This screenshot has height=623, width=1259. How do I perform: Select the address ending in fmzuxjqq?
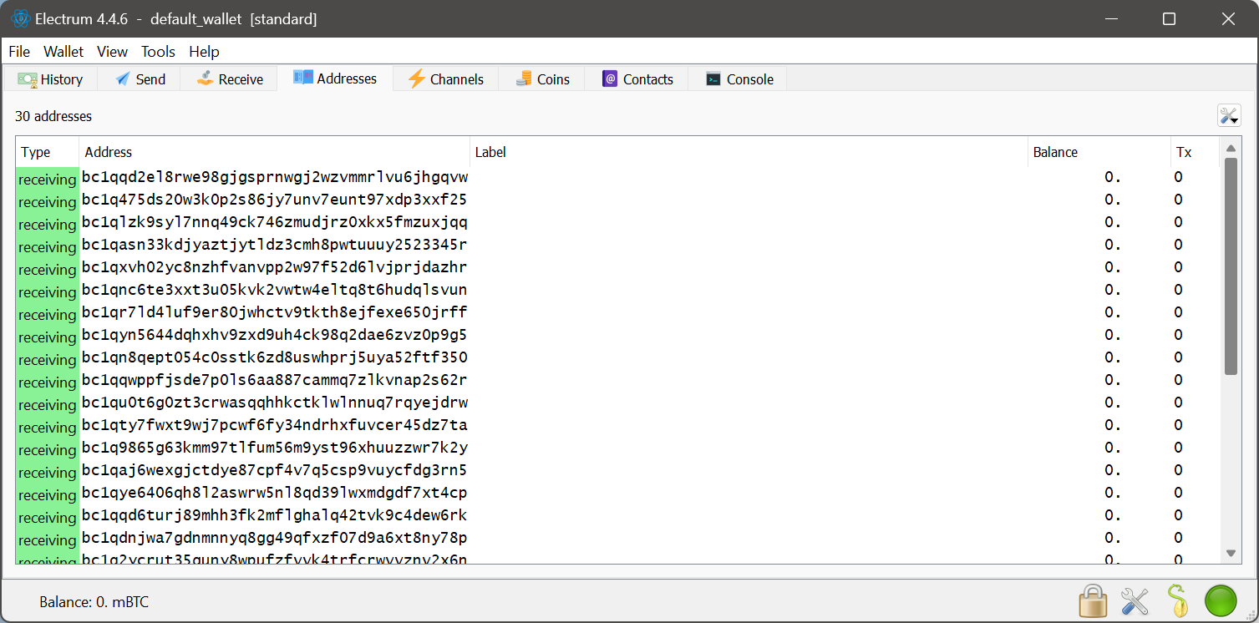[x=275, y=222]
